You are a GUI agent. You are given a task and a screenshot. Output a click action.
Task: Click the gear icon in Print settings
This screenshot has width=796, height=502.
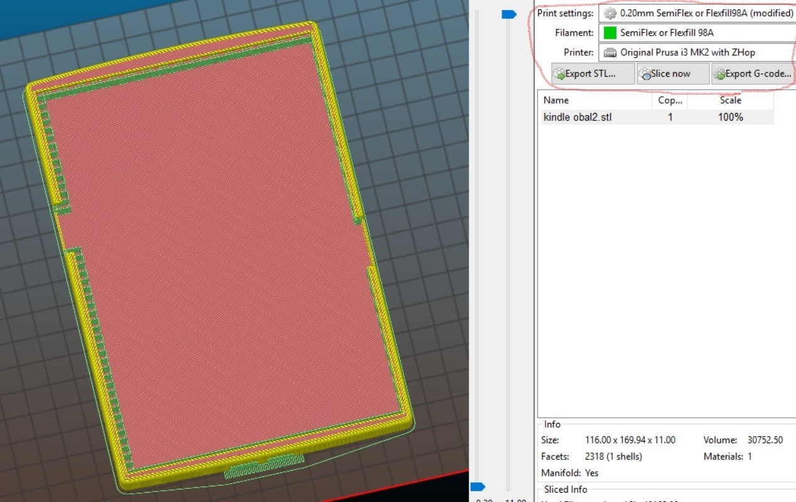coord(610,13)
